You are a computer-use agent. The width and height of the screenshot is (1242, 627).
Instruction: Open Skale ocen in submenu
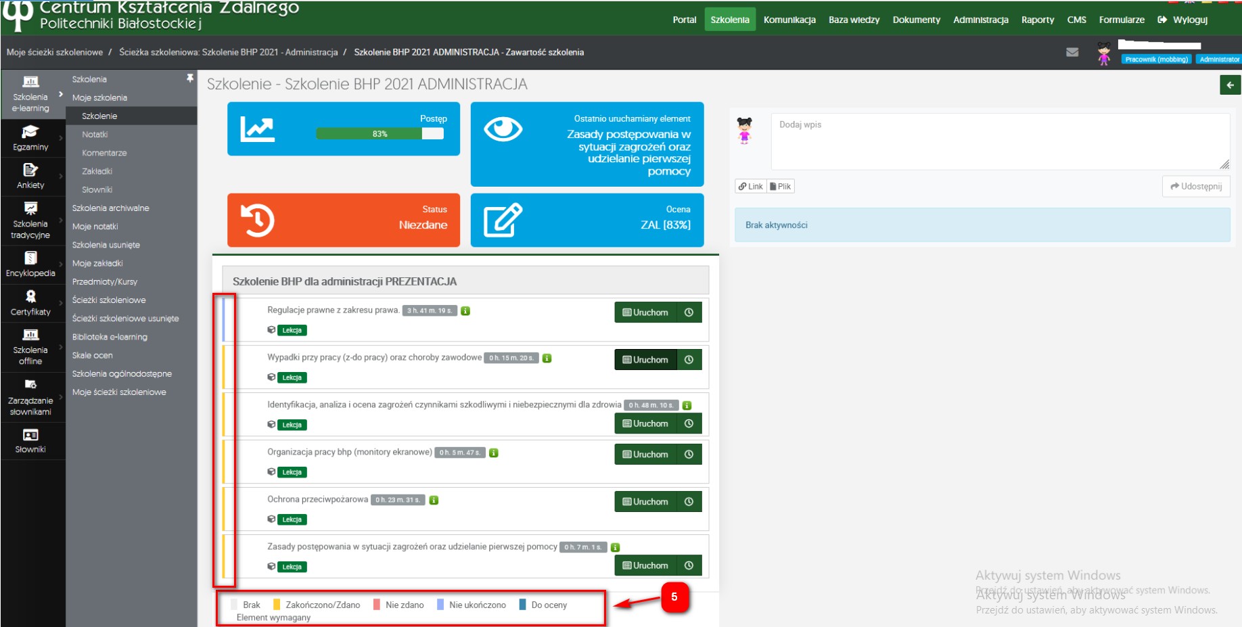coord(93,355)
